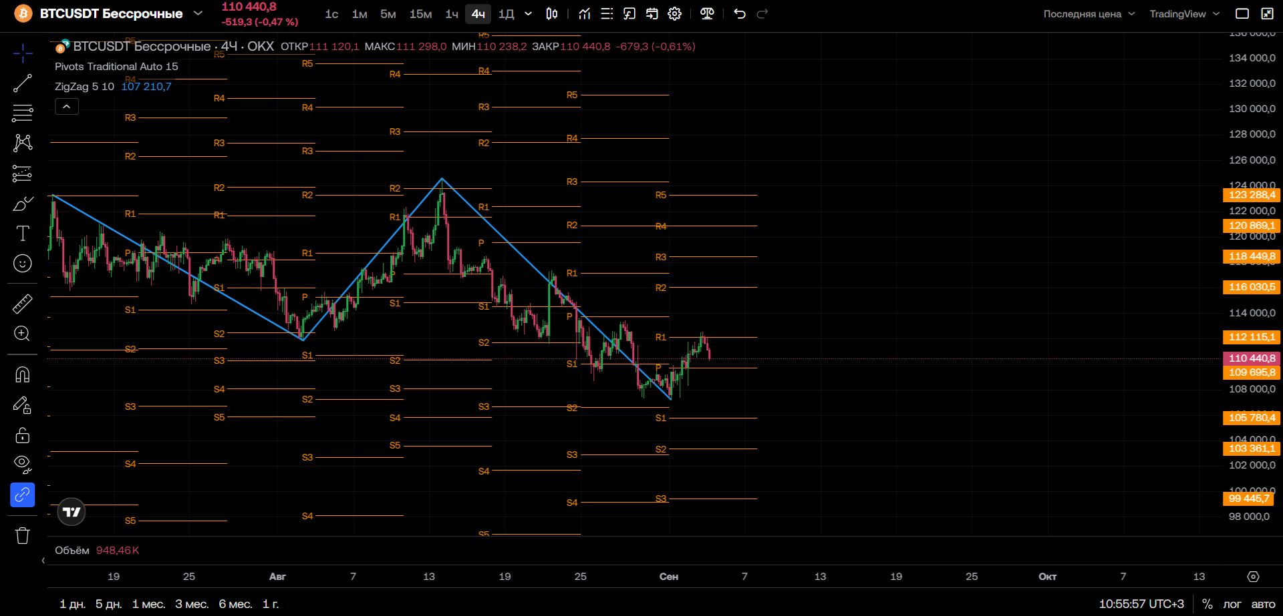Toggle percent scale mode
This screenshot has width=1283, height=616.
click(1207, 604)
